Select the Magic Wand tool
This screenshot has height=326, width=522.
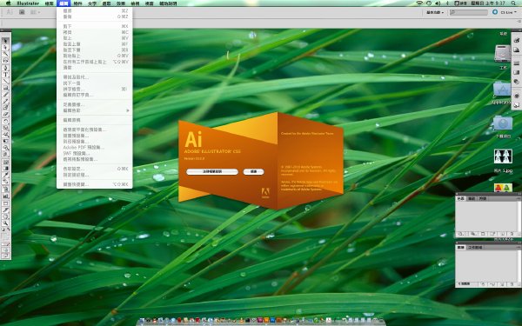coord(5,54)
